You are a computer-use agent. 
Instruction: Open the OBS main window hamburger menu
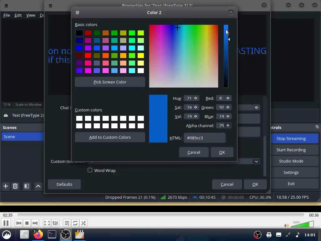coord(6,6)
